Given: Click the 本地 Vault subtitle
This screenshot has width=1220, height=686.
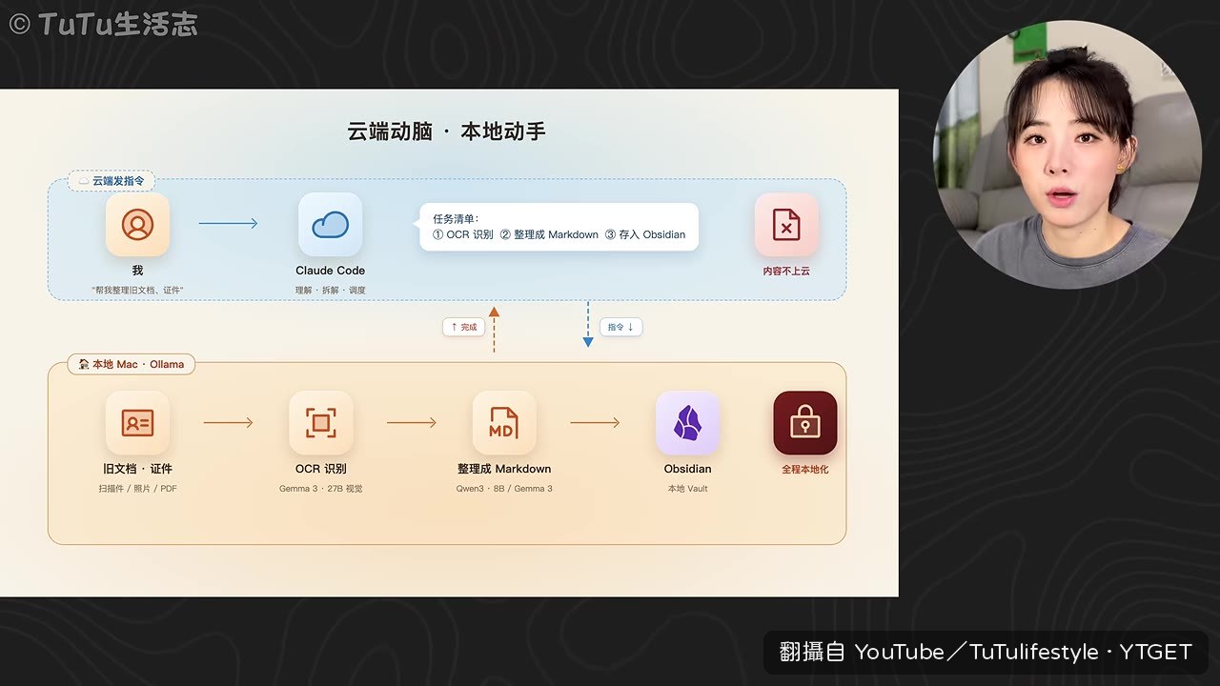Looking at the screenshot, I should point(687,489).
